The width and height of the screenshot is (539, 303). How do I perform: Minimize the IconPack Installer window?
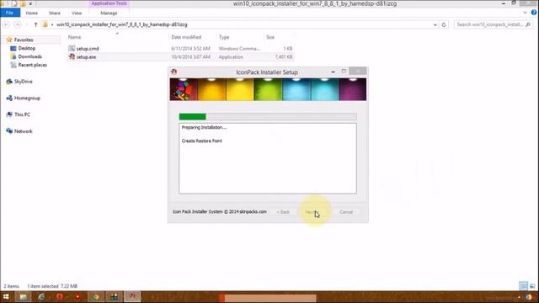click(x=333, y=72)
